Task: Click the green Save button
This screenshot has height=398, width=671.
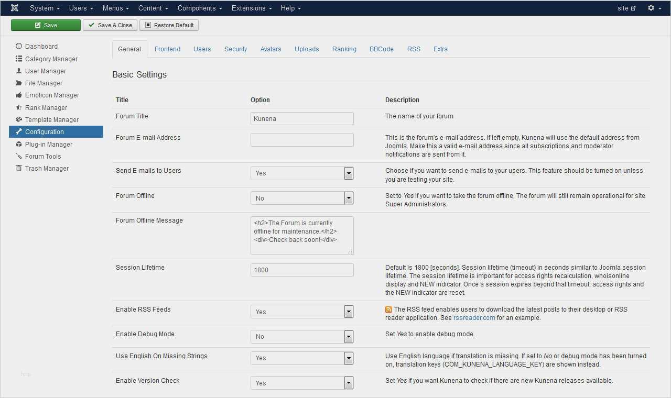Action: (x=46, y=25)
